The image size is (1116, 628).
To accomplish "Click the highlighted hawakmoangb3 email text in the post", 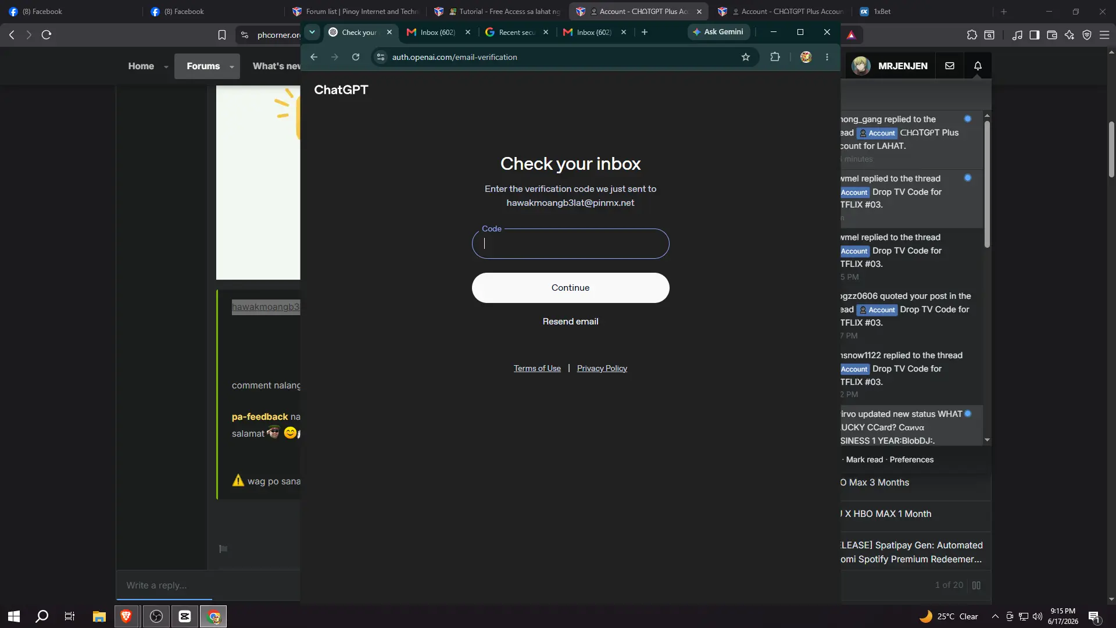I will [x=266, y=307].
